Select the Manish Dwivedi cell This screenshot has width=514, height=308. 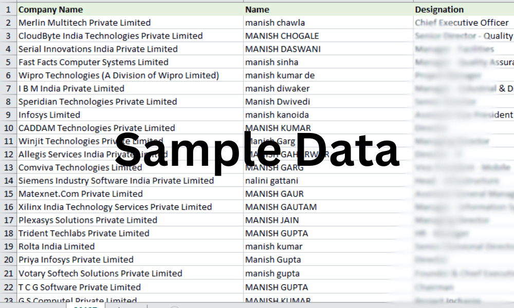tap(328, 102)
